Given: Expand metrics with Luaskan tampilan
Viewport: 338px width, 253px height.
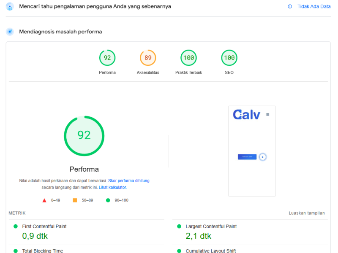Looking at the screenshot, I should (307, 213).
